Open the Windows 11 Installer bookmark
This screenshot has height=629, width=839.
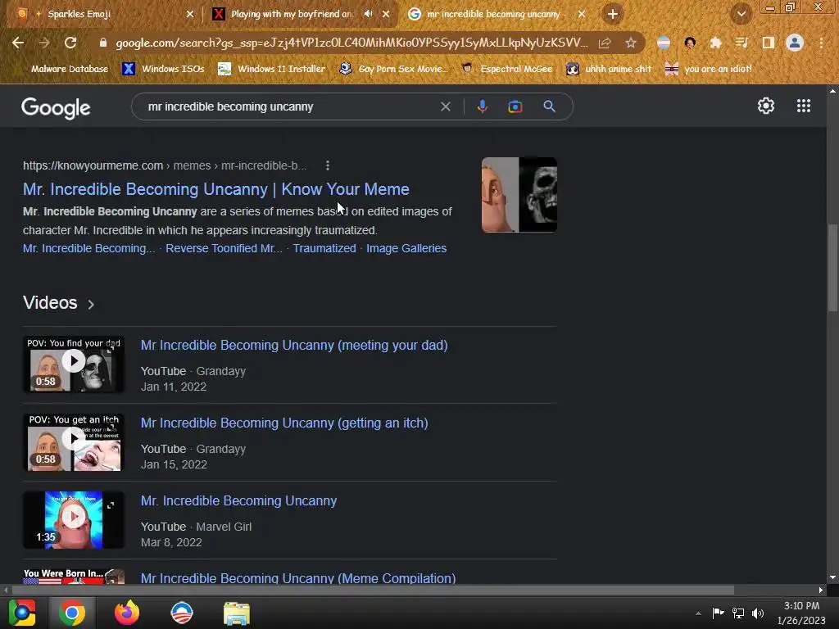pyautogui.click(x=272, y=69)
